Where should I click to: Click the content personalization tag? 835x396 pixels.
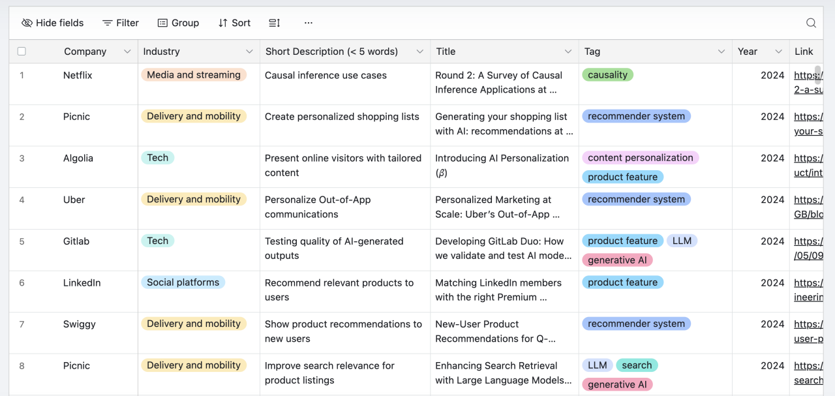641,158
